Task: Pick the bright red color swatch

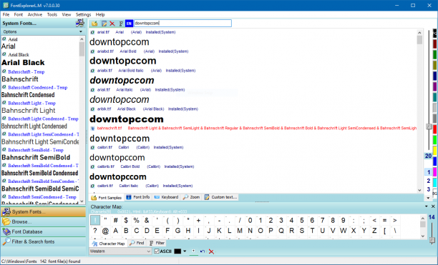Action: (435, 129)
